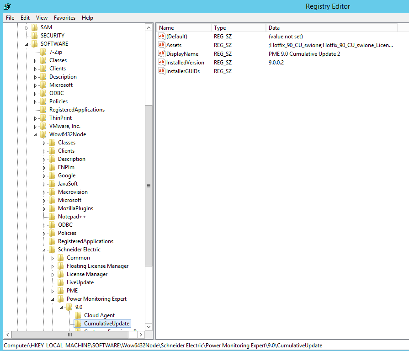The image size is (409, 351).
Task: Click the tree scroll up arrow
Action: [149, 27]
